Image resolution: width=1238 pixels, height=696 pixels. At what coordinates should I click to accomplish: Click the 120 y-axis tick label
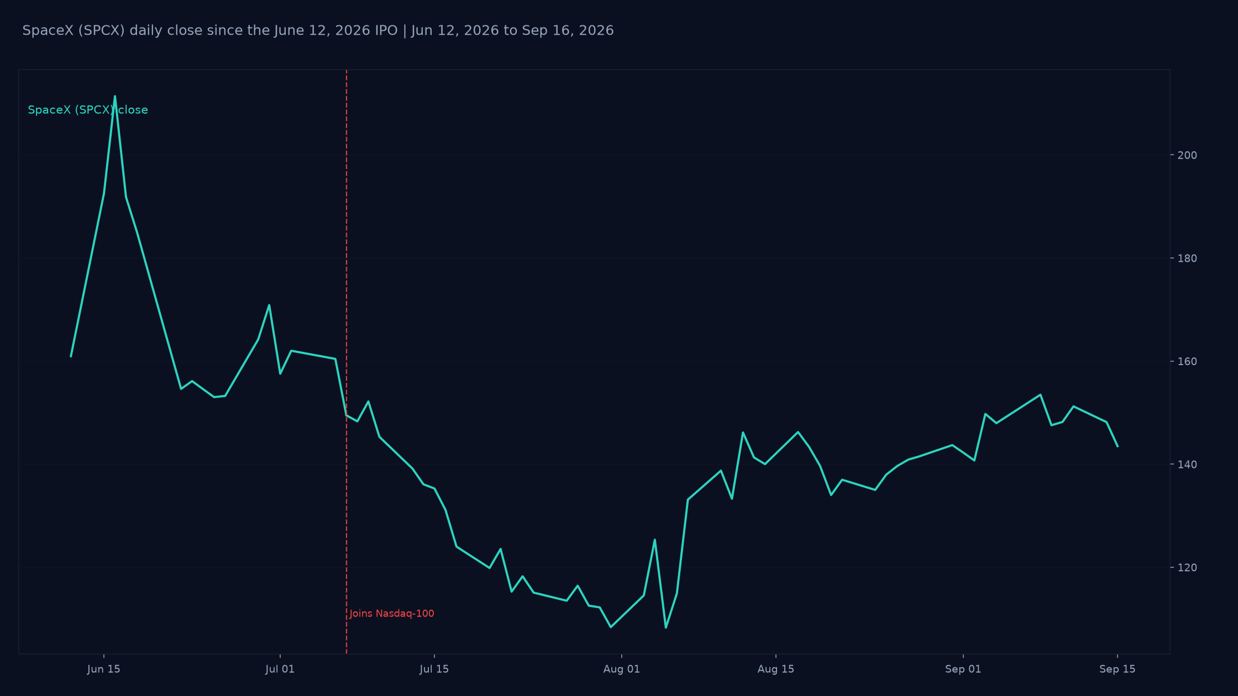(1187, 568)
